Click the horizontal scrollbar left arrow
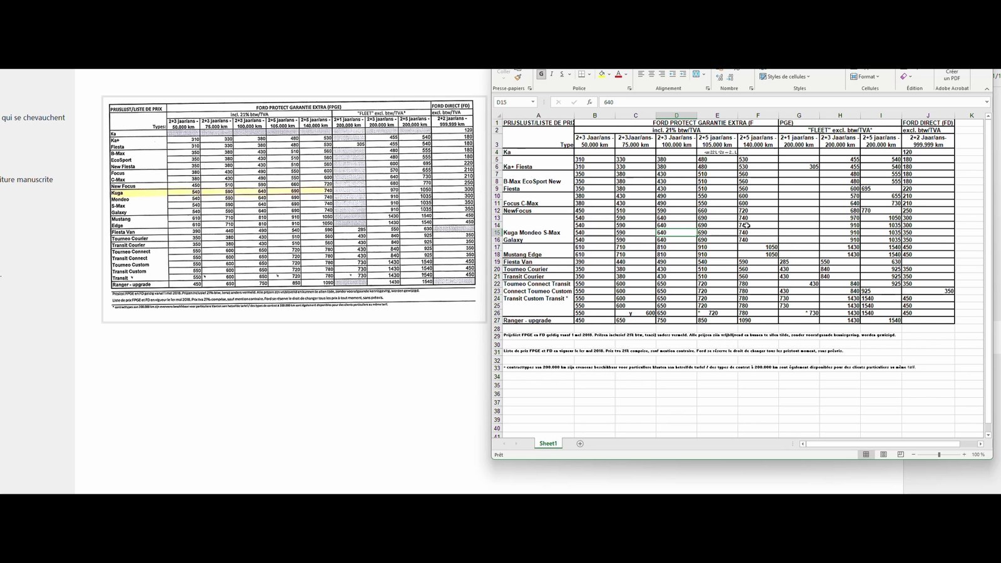The image size is (1001, 563). coord(803,444)
